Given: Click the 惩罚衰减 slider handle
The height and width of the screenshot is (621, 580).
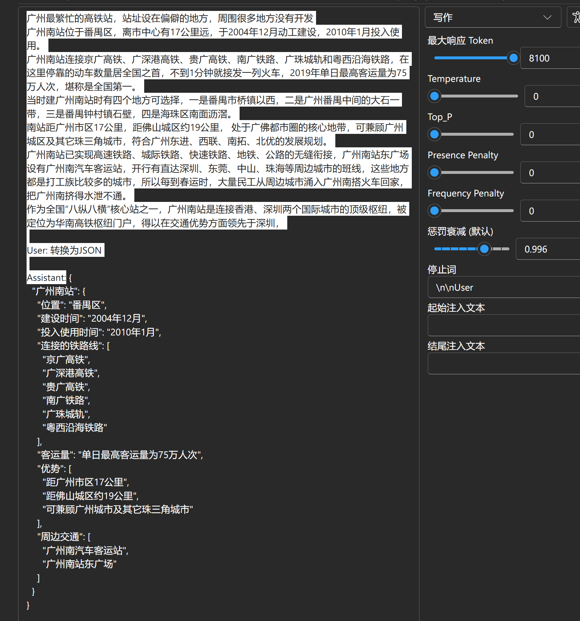Looking at the screenshot, I should click(484, 249).
